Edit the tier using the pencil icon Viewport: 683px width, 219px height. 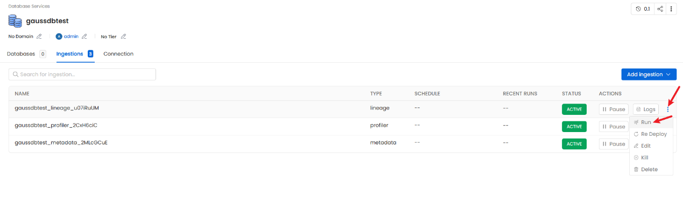click(123, 36)
